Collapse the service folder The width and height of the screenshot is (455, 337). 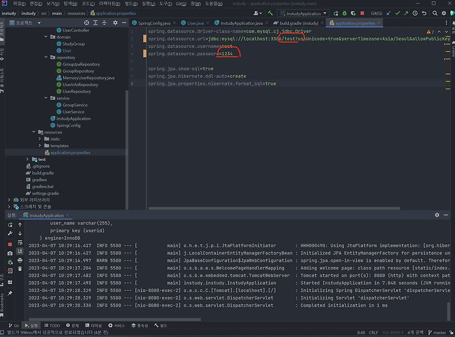point(46,98)
